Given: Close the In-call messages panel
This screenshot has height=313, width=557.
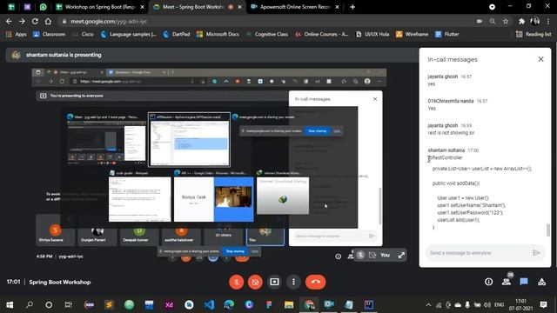Looking at the screenshot, I should [x=540, y=59].
